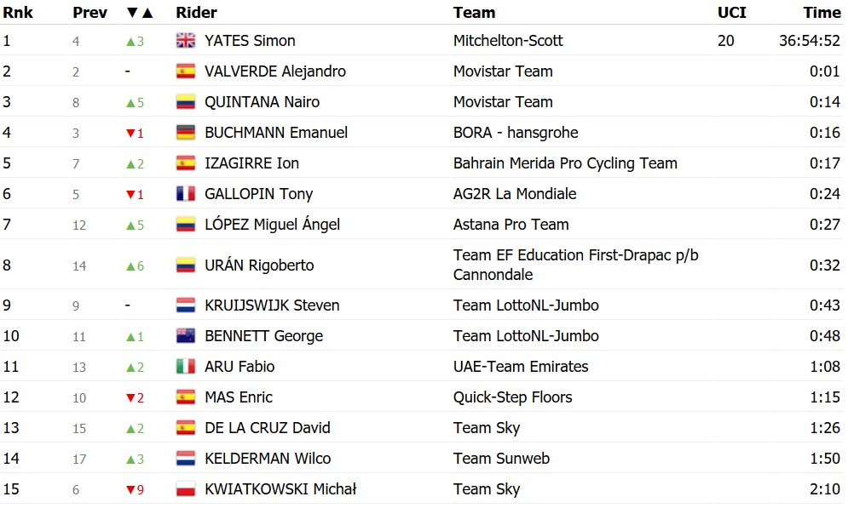This screenshot has height=508, width=848.
Task: Sort by the up/down position change arrows header
Action: click(x=140, y=13)
